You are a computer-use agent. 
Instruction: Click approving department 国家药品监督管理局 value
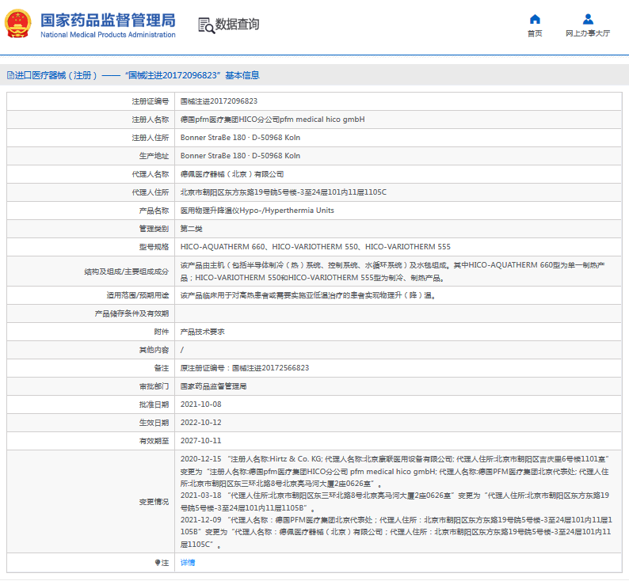[x=213, y=386]
